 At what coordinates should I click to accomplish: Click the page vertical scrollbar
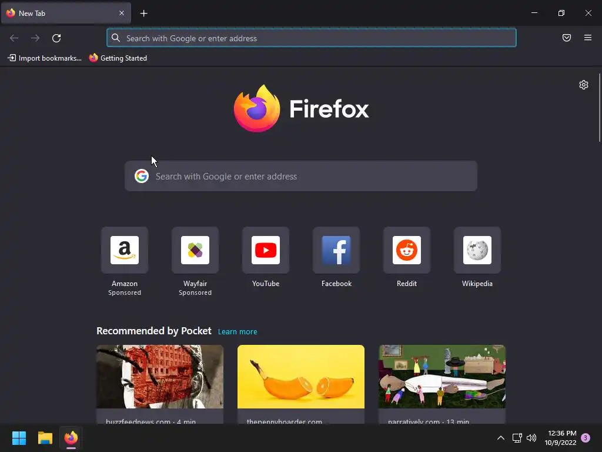[599, 108]
